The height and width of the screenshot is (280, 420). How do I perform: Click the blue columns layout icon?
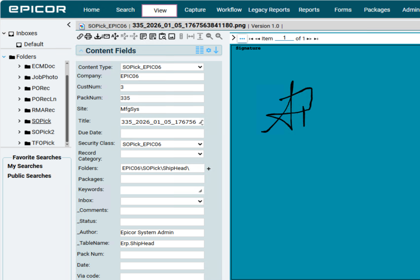200,51
